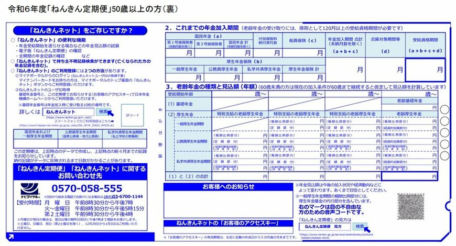
Task: Click the (1) 基礎年金 row label
Action: [189, 104]
